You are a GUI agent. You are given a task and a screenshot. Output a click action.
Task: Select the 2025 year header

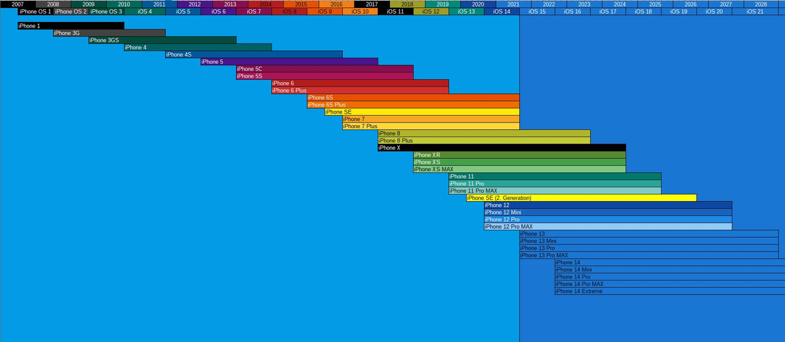[655, 4]
